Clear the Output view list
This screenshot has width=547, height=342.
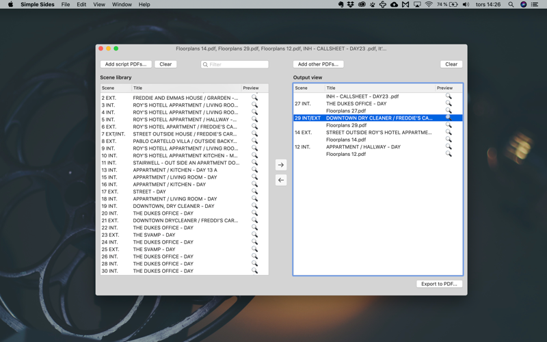[451, 64]
